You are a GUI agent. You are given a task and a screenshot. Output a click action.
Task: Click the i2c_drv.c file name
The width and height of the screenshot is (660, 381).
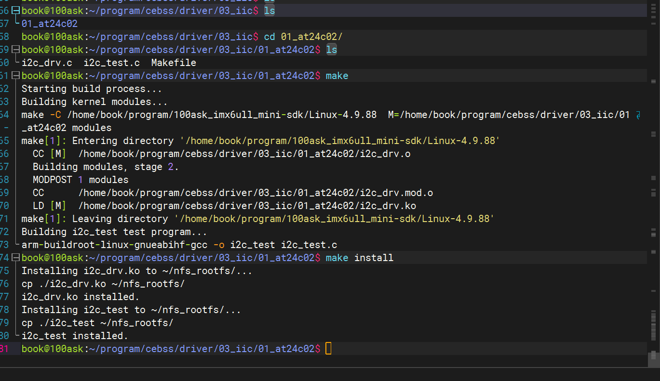(47, 62)
